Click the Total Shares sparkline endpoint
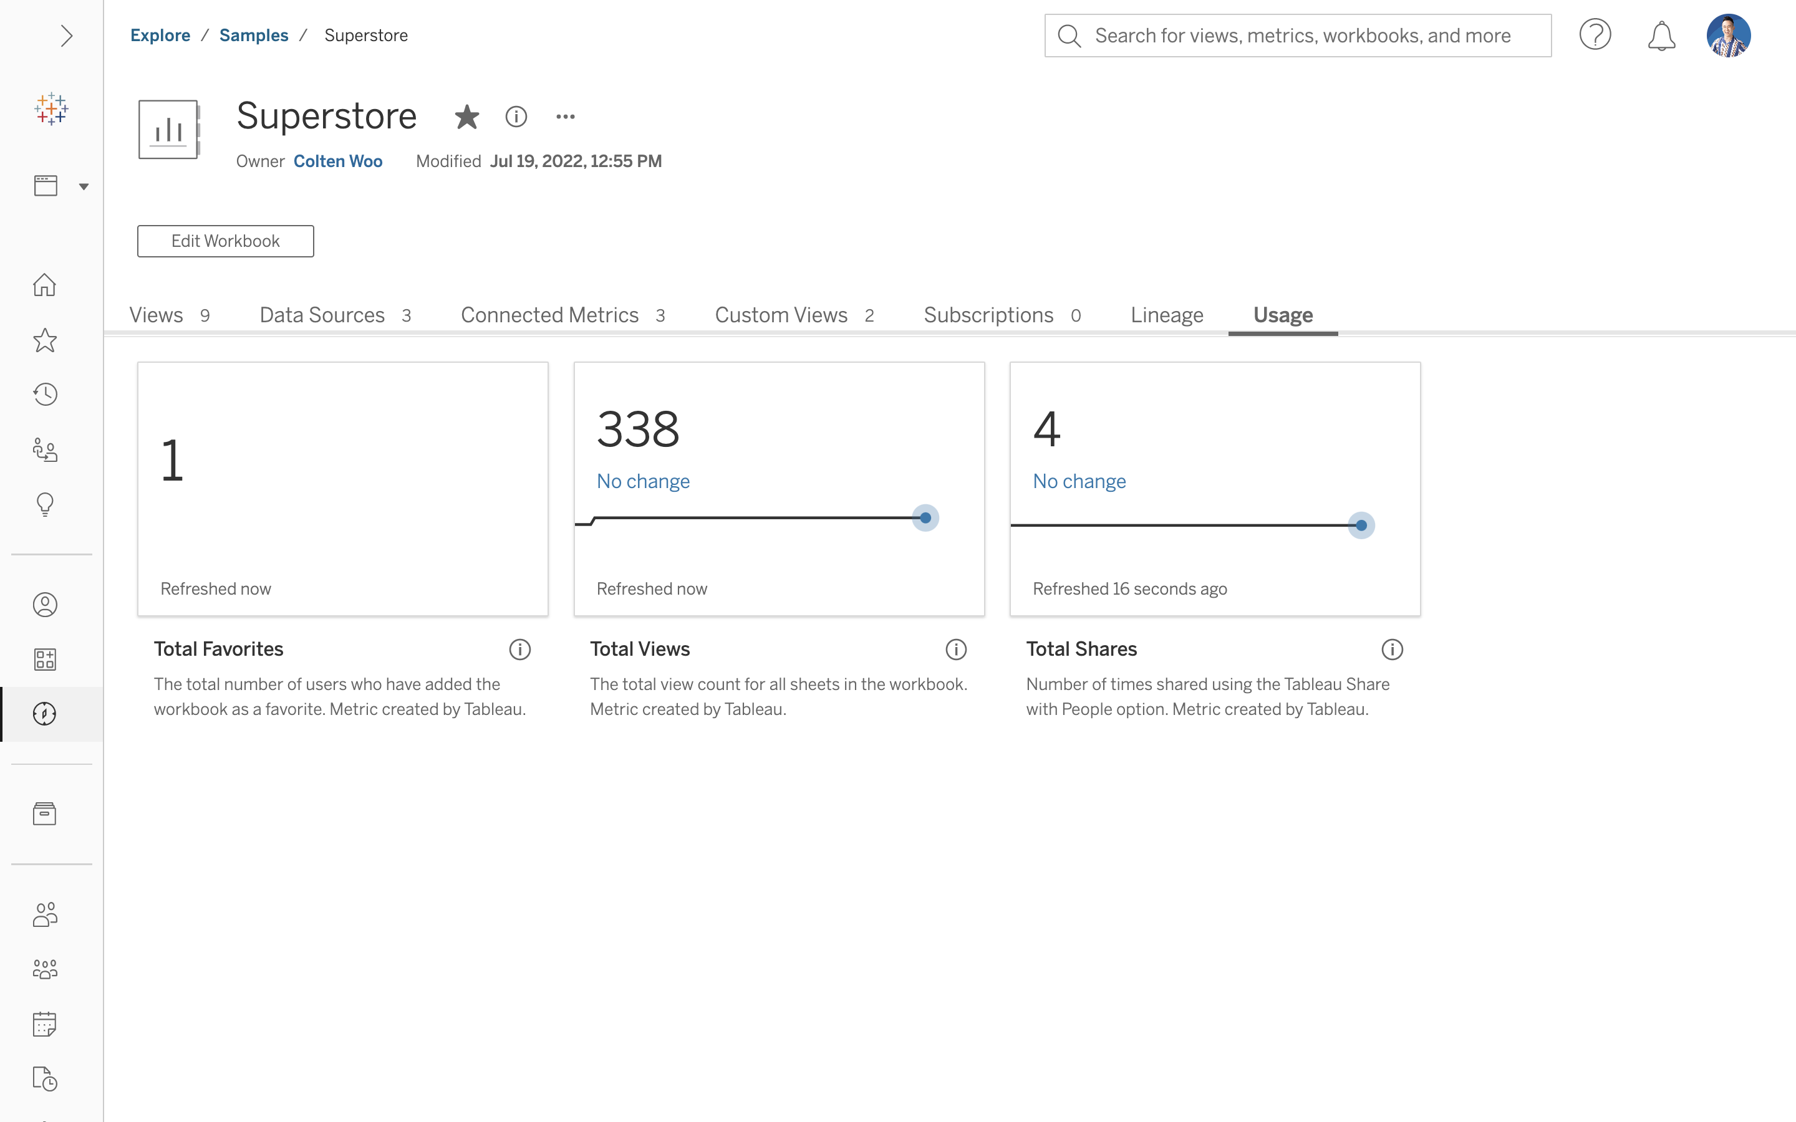 click(1361, 525)
